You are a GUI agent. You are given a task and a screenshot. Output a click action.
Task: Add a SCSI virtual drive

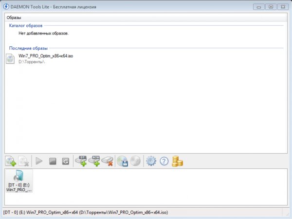tap(94, 161)
